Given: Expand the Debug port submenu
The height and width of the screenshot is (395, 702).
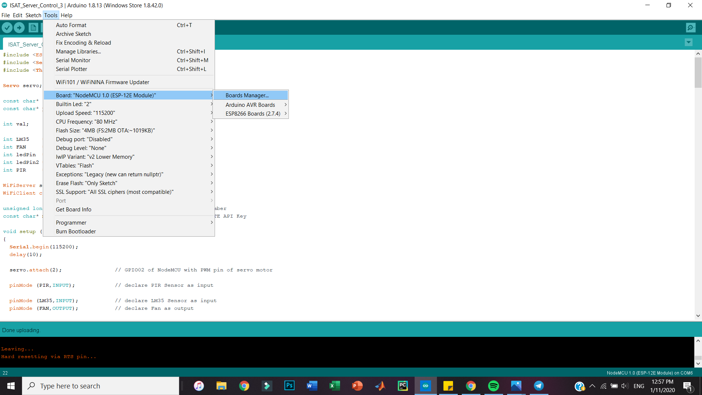Looking at the screenshot, I should [129, 139].
